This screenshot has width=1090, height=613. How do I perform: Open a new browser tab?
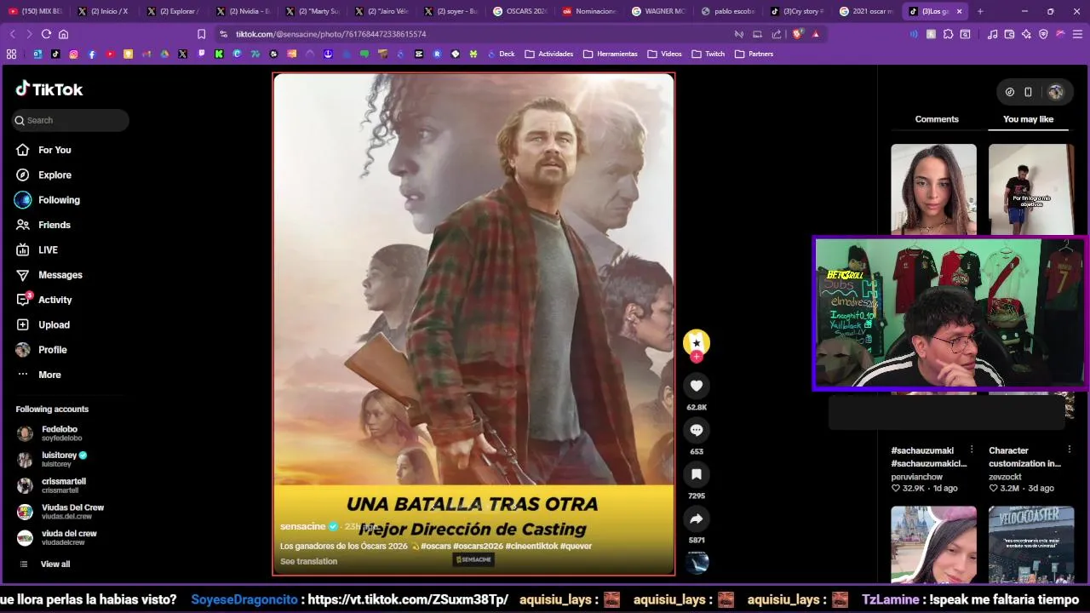[x=980, y=11]
